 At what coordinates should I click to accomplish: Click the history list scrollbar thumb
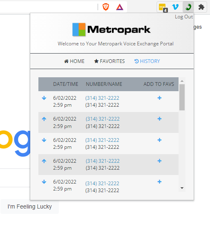point(182,97)
